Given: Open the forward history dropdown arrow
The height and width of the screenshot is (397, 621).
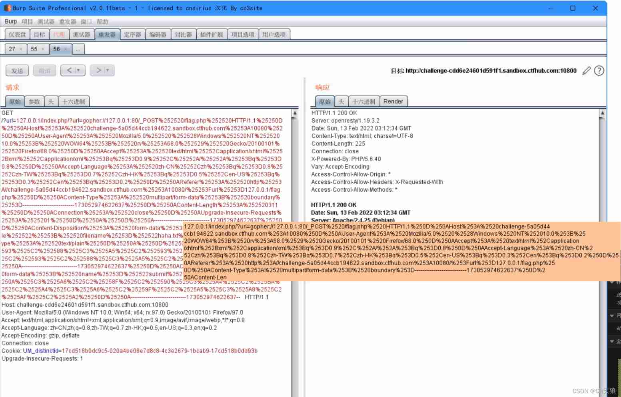Looking at the screenshot, I should point(108,70).
